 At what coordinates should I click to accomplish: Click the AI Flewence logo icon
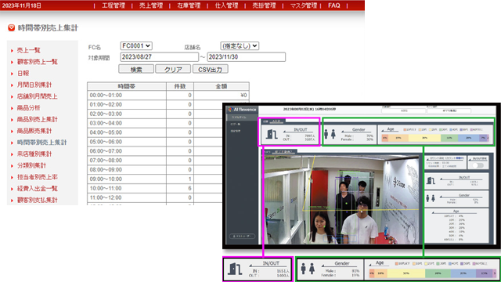pyautogui.click(x=230, y=110)
